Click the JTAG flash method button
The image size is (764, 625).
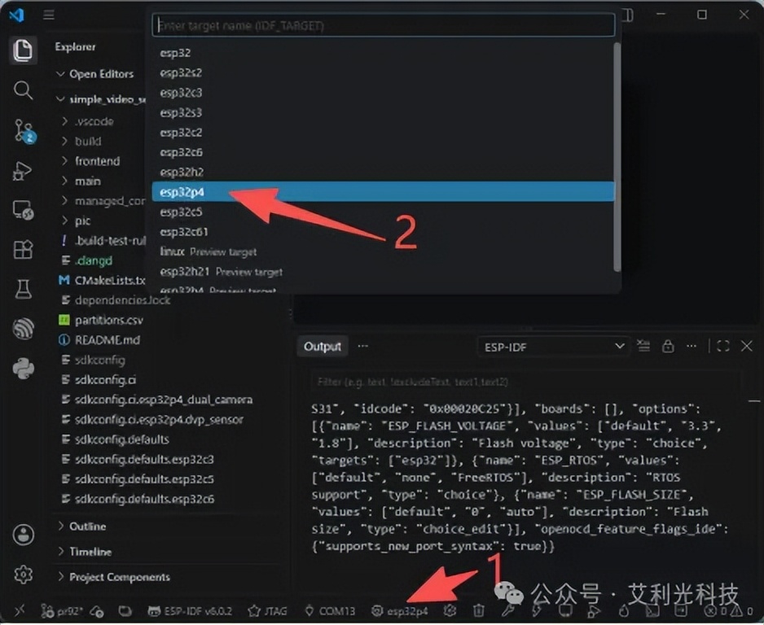pos(267,610)
